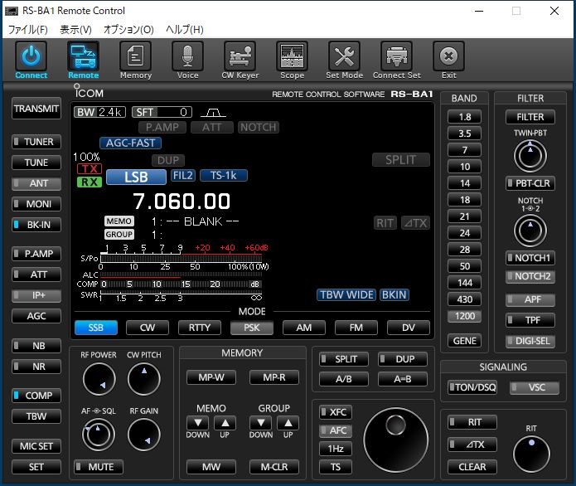Toggle the MONI monitor button
The image size is (576, 486).
click(x=36, y=204)
